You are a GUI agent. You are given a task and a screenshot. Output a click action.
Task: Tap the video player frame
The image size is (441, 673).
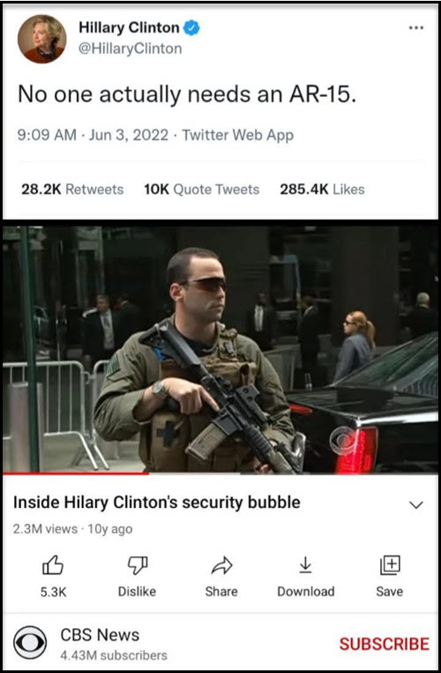point(220,349)
